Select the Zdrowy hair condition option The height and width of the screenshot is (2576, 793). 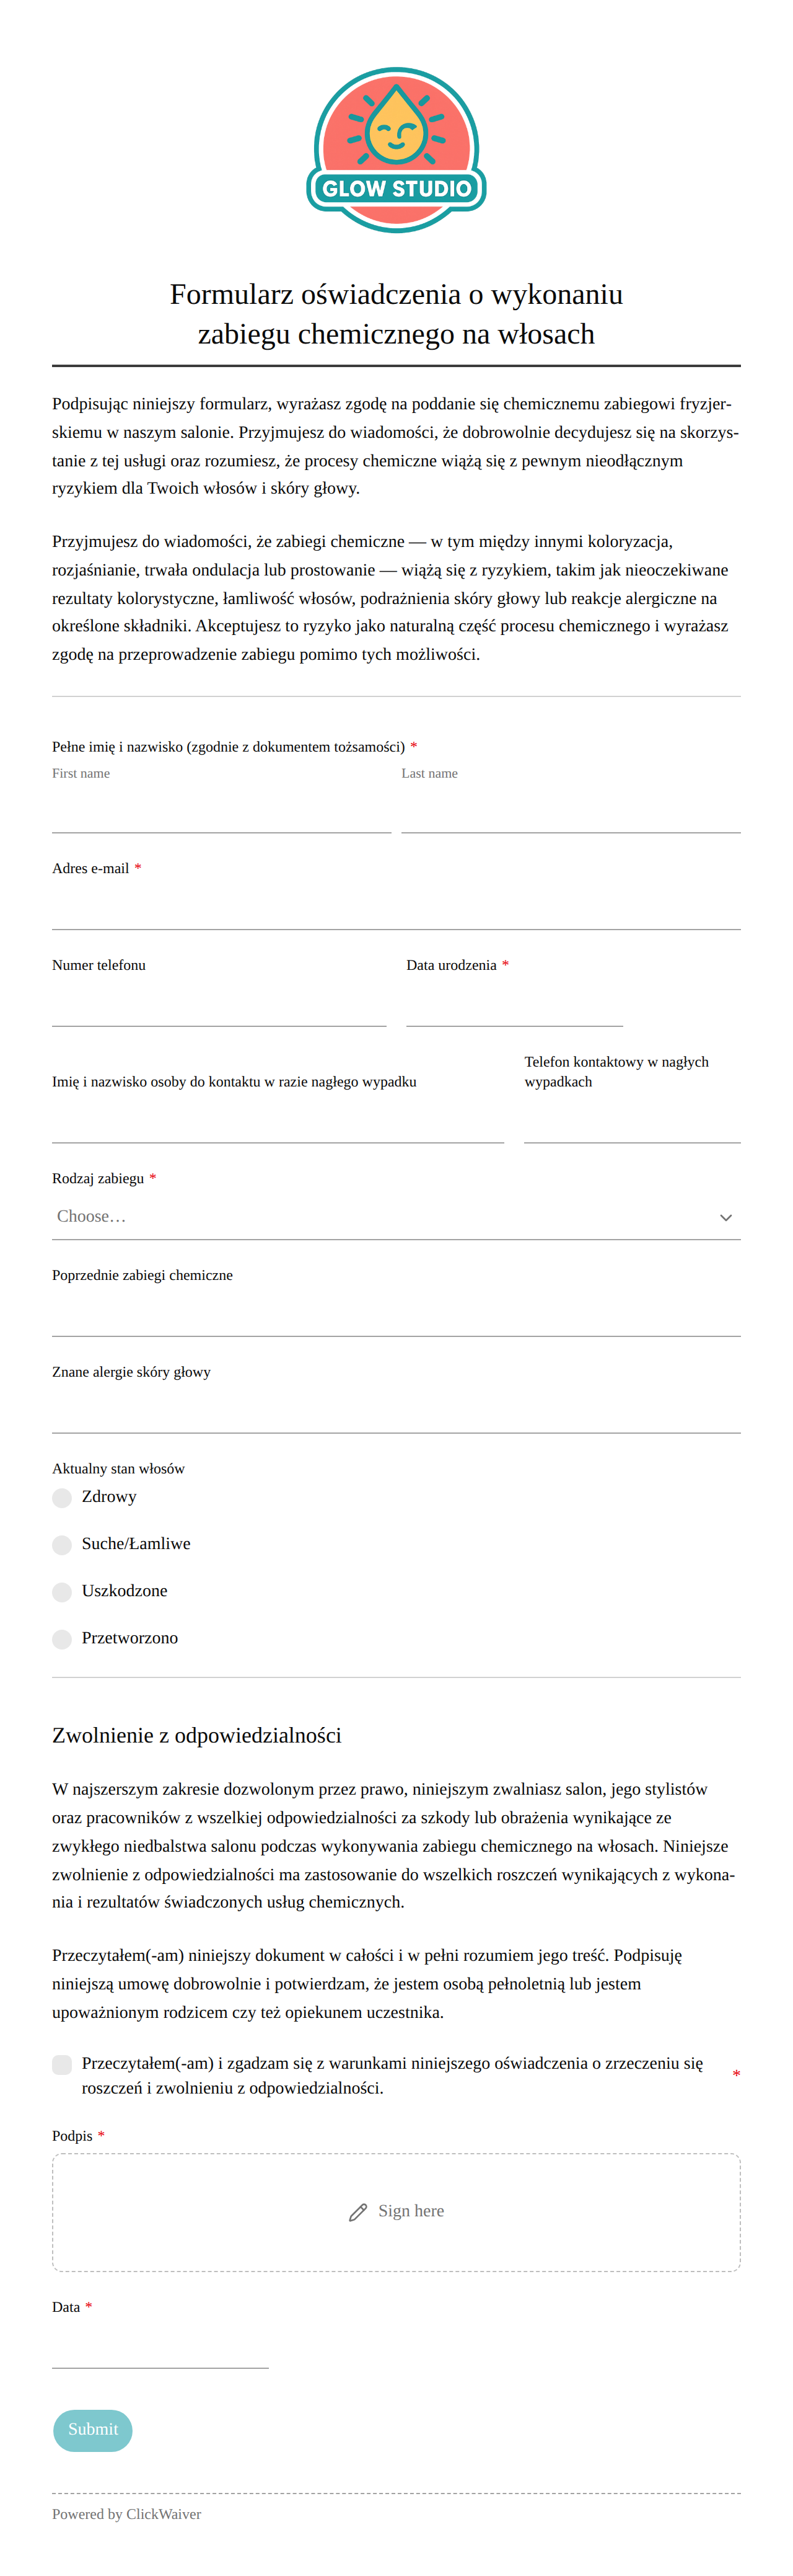[x=62, y=1497]
